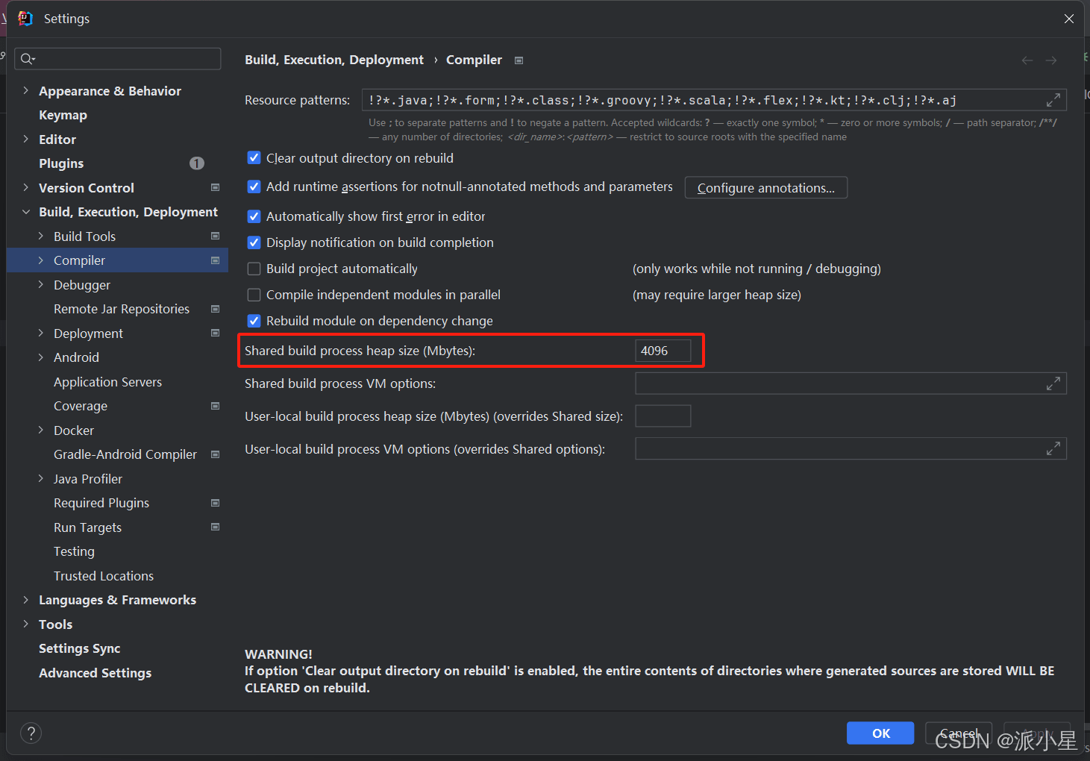
Task: Click the forward navigation arrow icon
Action: coord(1051,60)
